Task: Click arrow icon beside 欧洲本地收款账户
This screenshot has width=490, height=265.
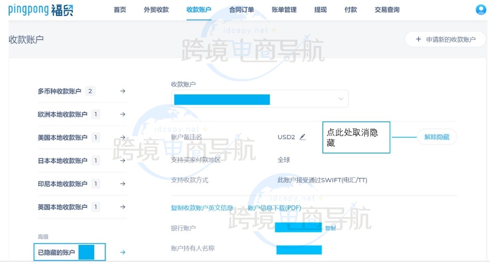Action: pos(122,114)
